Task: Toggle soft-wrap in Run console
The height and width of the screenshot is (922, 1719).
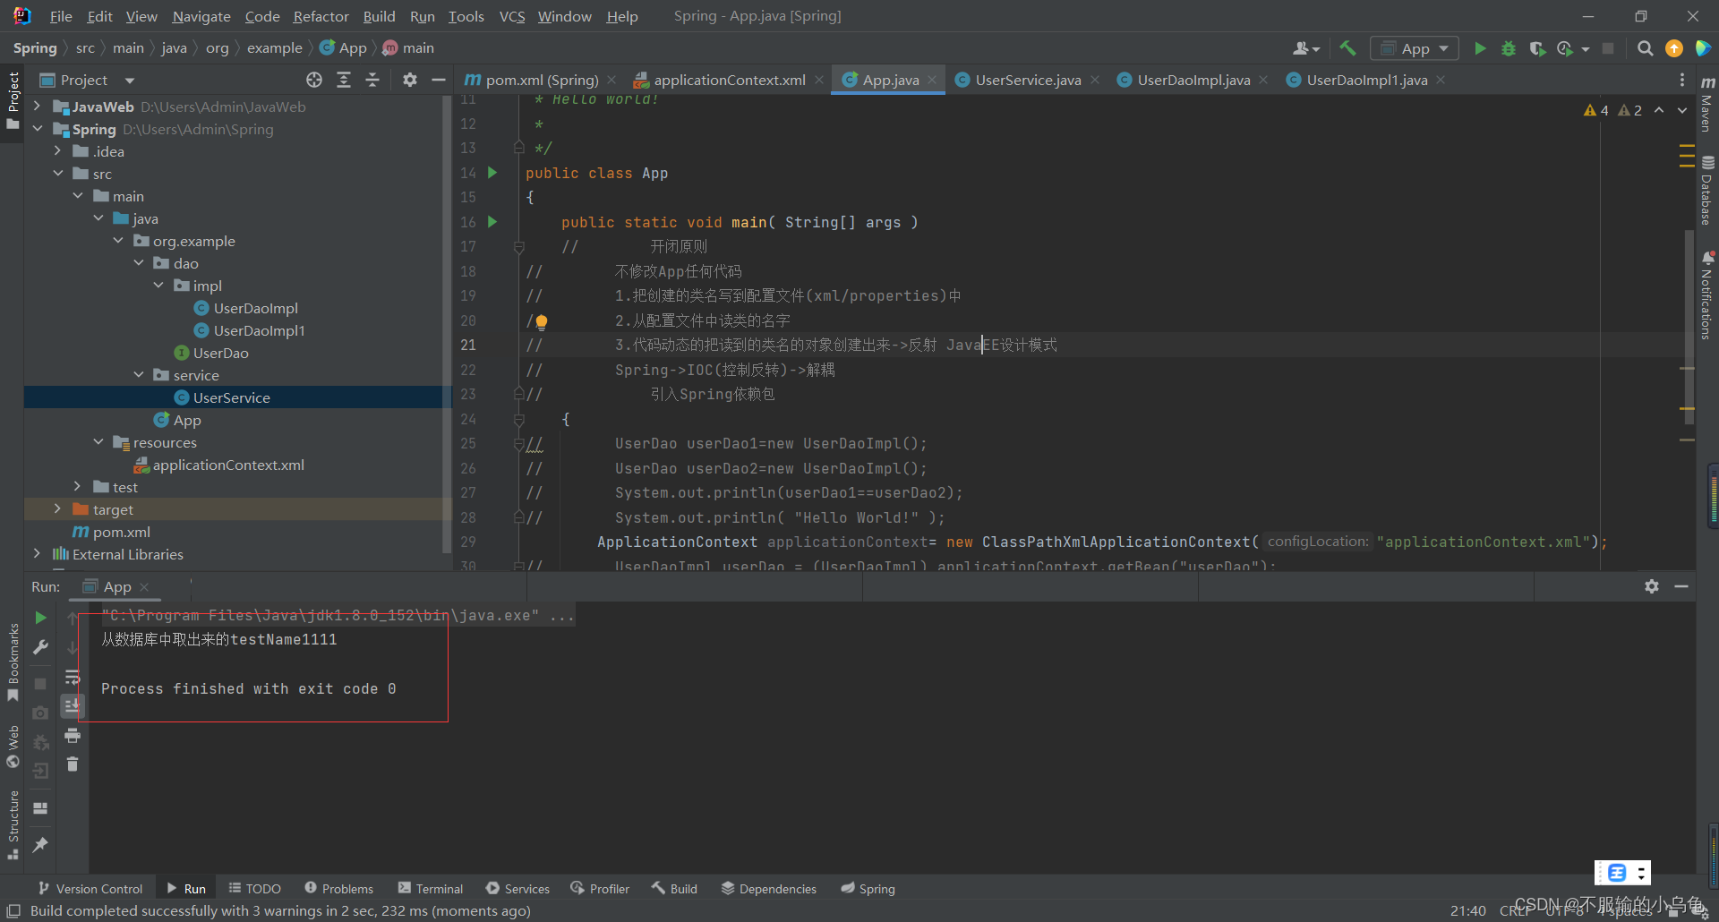Action: [x=73, y=677]
